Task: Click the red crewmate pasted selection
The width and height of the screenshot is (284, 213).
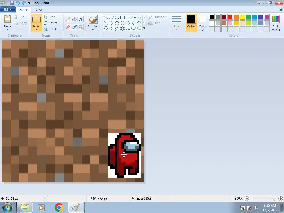Action: (x=125, y=155)
